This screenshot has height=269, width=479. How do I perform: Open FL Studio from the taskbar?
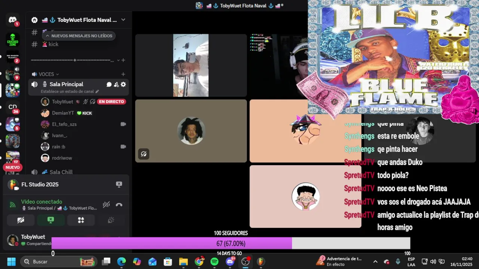[261, 262]
